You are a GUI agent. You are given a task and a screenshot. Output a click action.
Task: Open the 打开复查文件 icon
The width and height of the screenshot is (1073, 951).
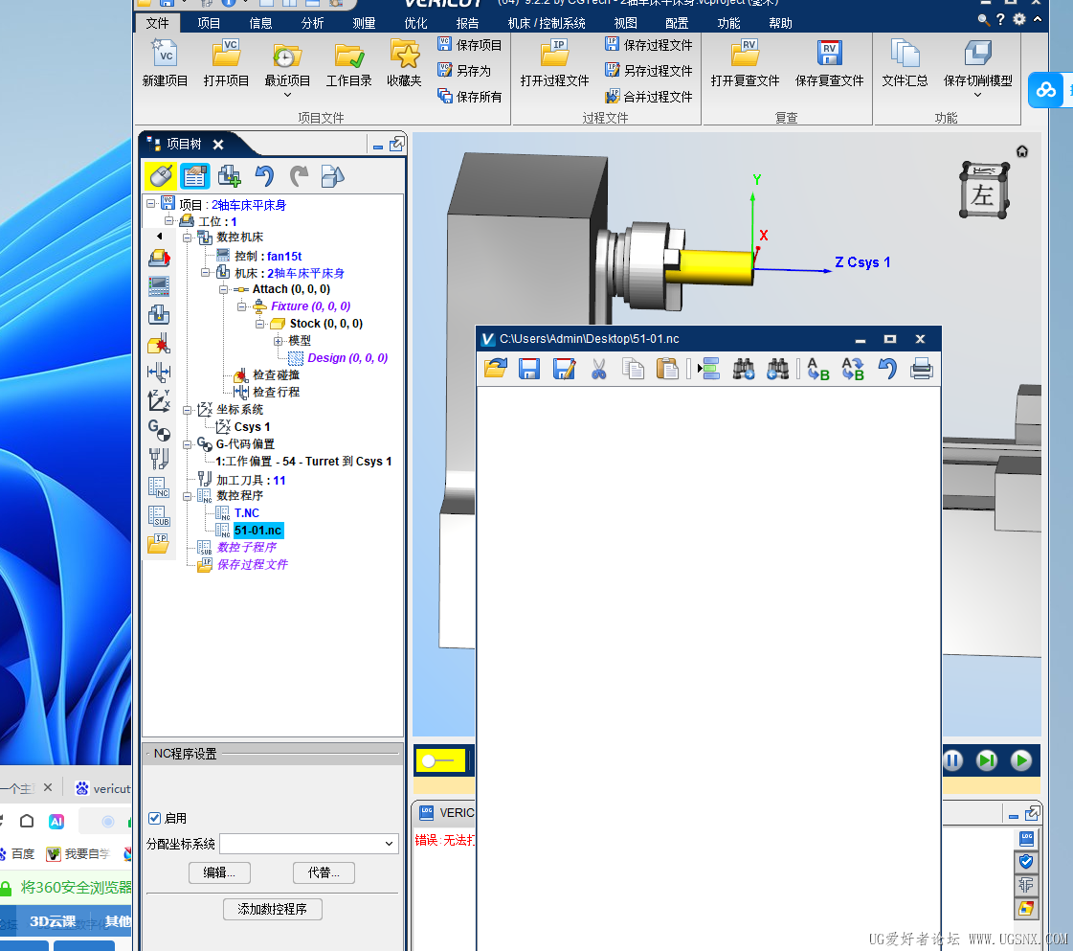click(746, 54)
